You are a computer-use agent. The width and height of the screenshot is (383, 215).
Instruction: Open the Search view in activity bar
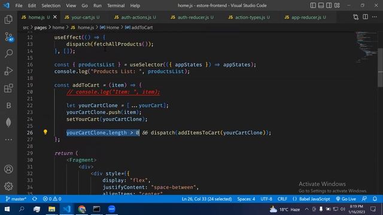[x=8, y=53]
